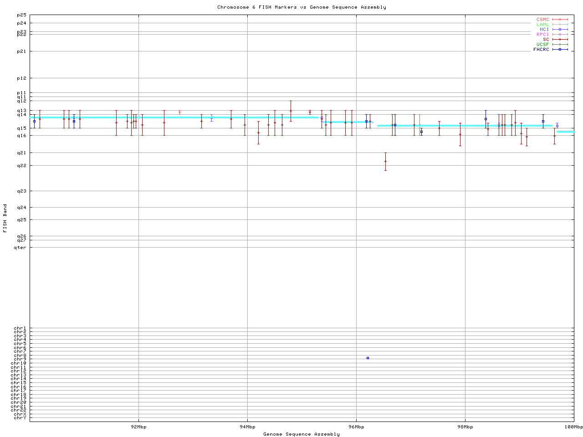Click the FHCRC square marker in the legend
583x437 pixels.
click(560, 49)
